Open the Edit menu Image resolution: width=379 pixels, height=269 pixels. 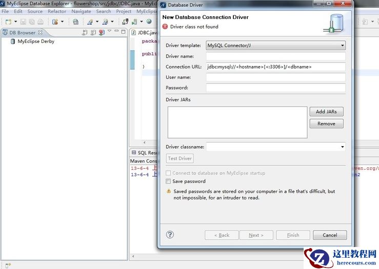(18, 11)
